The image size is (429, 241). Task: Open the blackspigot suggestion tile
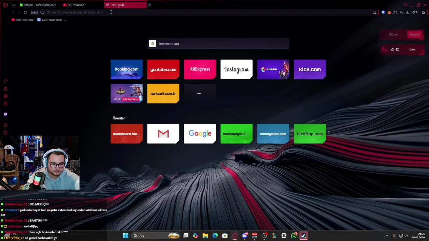pyautogui.click(x=237, y=134)
